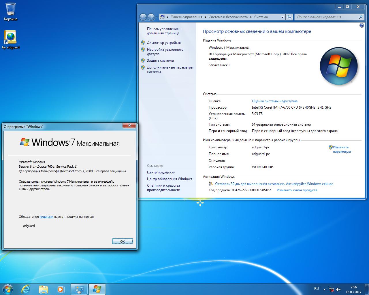Click the лицензии hyperlink in the dialog
Image resolution: width=369 pixels, height=295 pixels.
46,217
